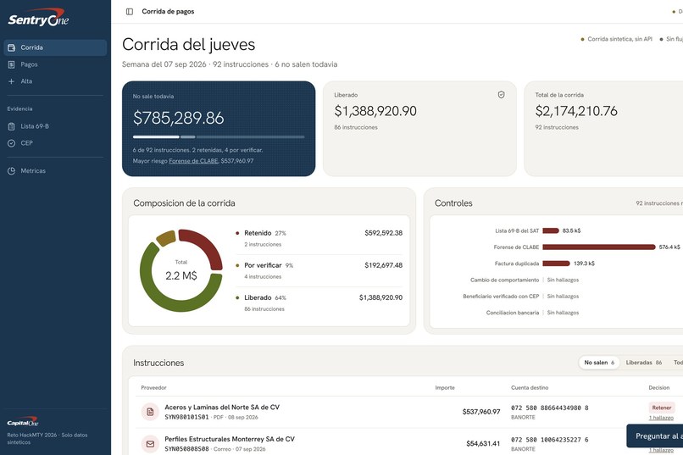683x455 pixels.
Task: Click the $592,592.38 retenido amount
Action: pos(384,233)
